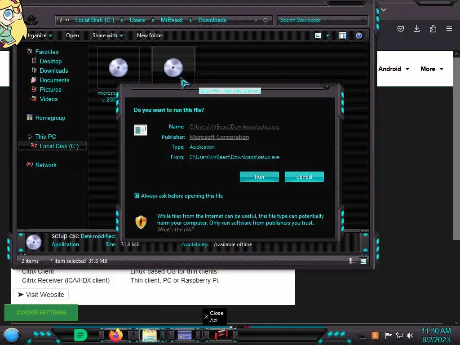The width and height of the screenshot is (460, 345).
Task: Click the security shield warning icon
Action: click(x=141, y=222)
